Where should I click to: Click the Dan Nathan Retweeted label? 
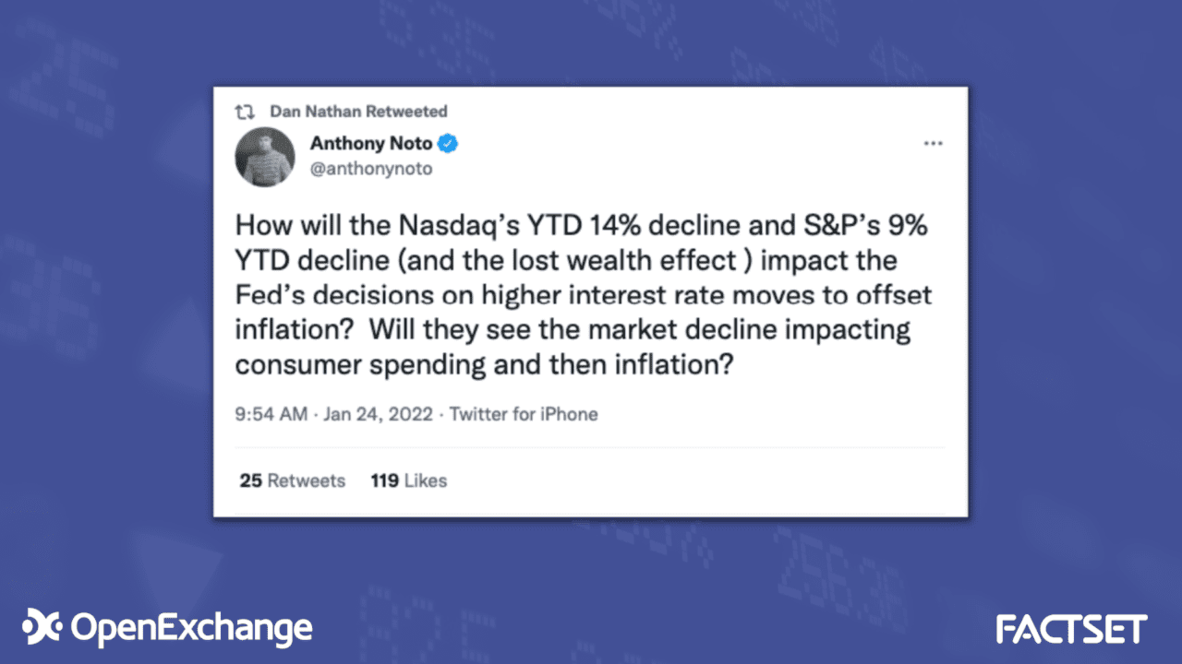tap(358, 112)
